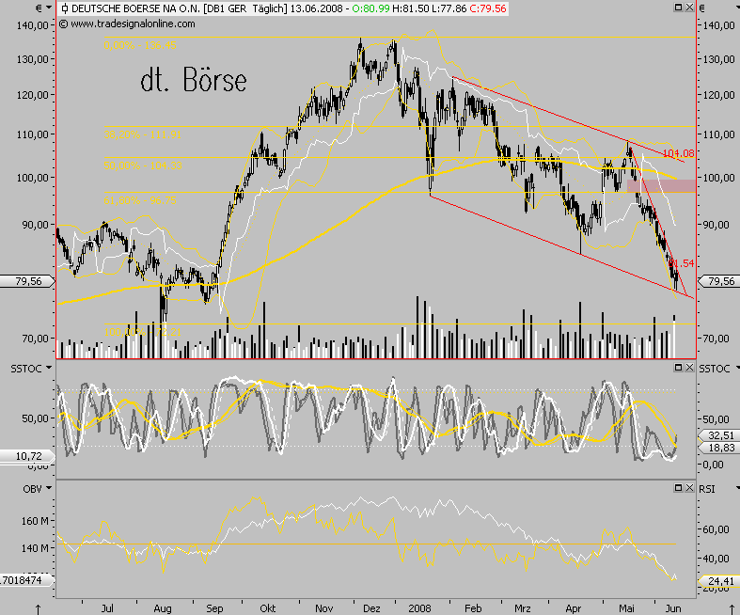
Task: Select the "dt. Börse" text annotation
Action: click(194, 81)
